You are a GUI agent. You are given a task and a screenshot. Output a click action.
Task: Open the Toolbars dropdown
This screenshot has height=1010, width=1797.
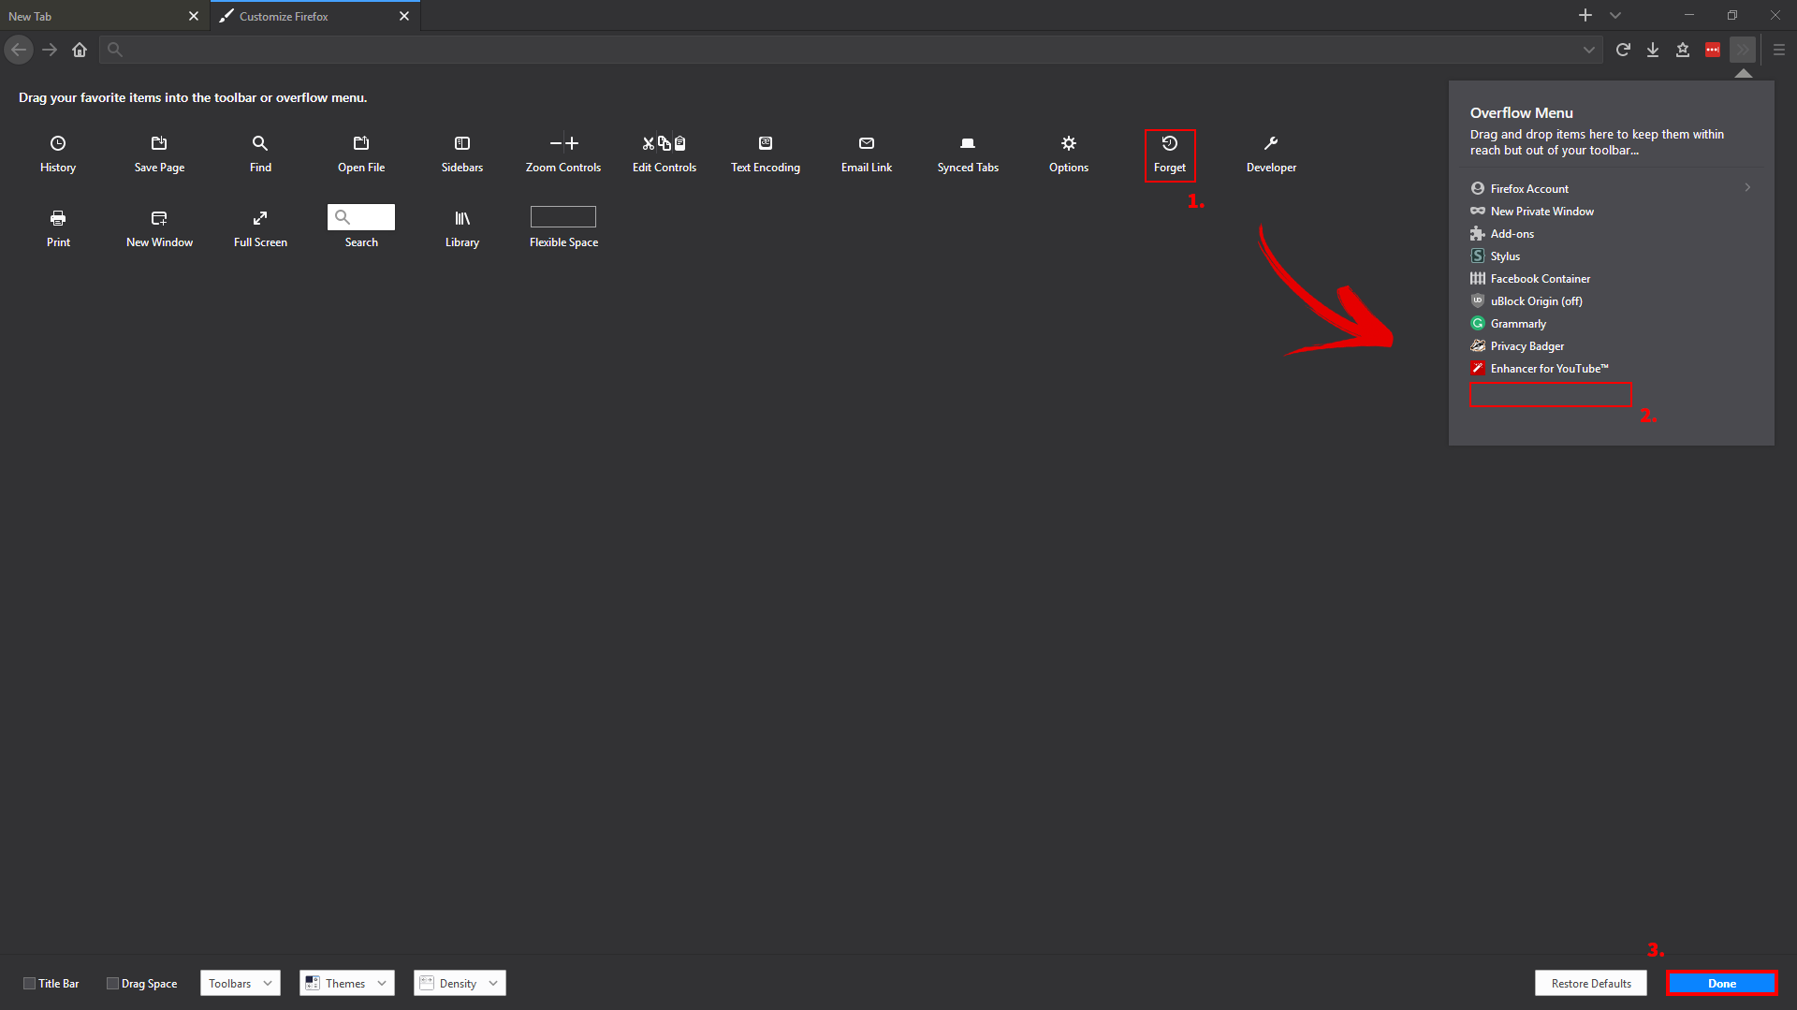tap(241, 983)
